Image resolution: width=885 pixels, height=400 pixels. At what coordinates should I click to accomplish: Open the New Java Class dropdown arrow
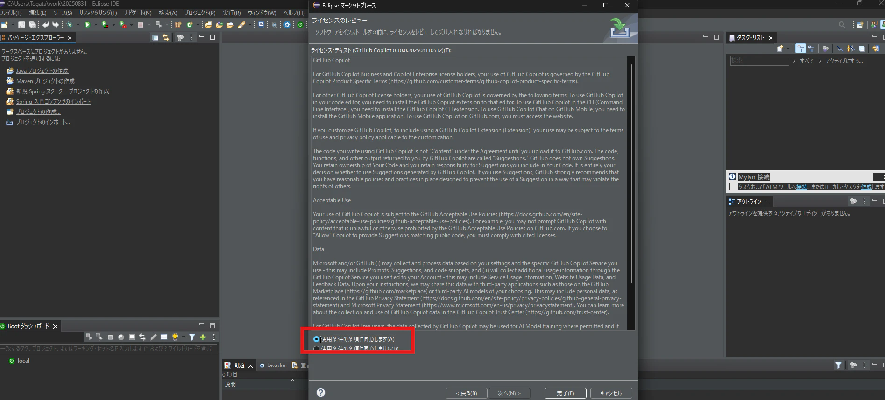[197, 25]
